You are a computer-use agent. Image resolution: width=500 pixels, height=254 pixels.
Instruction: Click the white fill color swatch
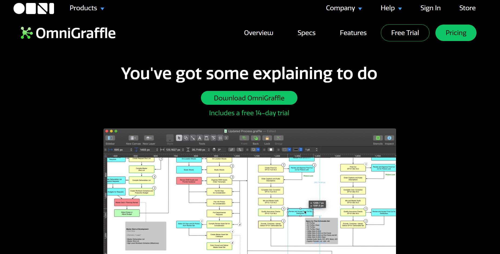click(x=271, y=150)
